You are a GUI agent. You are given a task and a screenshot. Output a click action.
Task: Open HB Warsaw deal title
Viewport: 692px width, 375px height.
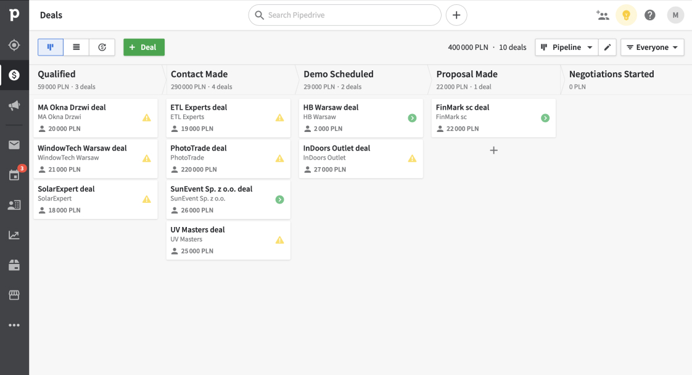(331, 107)
